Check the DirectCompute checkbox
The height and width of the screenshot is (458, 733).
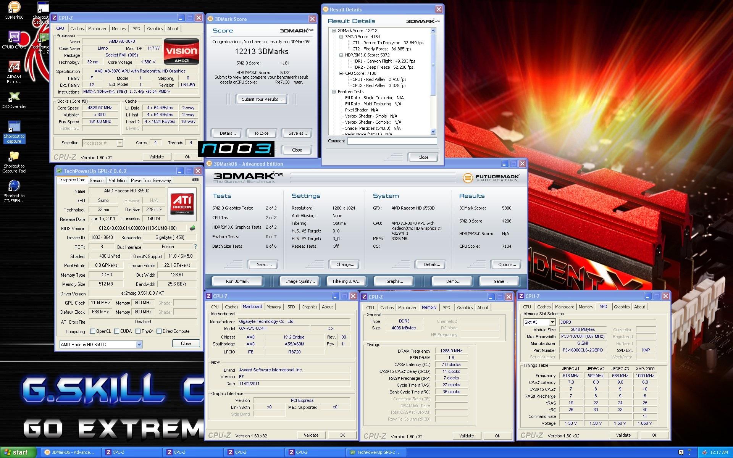[159, 331]
